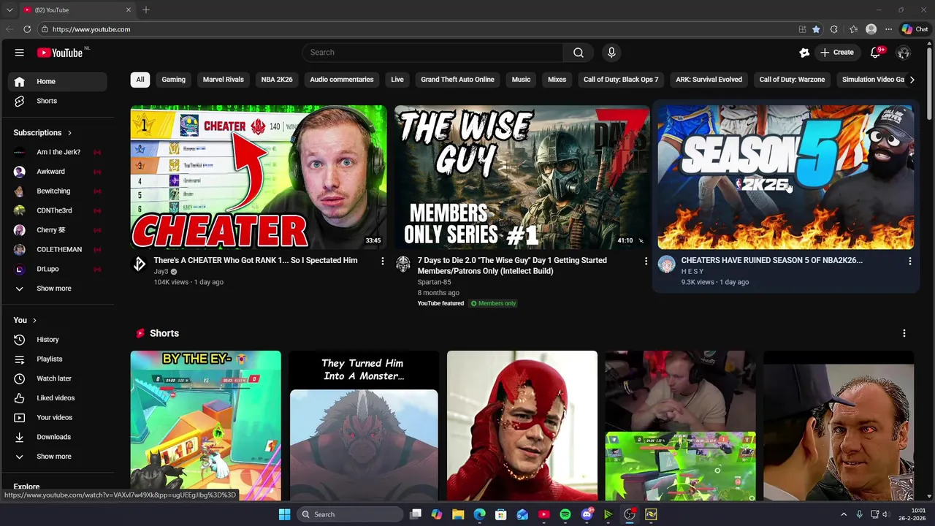Open Jay3 channel avatar
935x526 pixels.
click(x=140, y=264)
